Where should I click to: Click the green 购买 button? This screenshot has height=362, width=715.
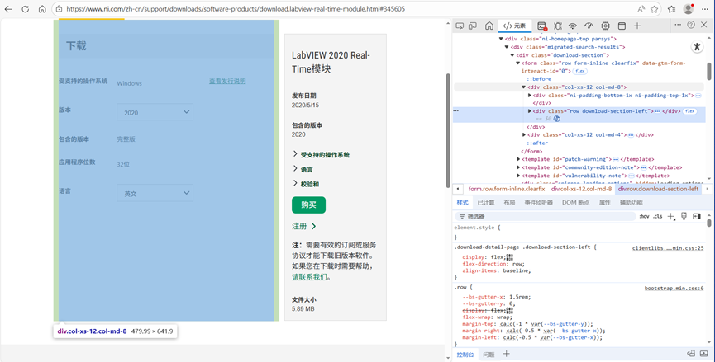pos(308,205)
